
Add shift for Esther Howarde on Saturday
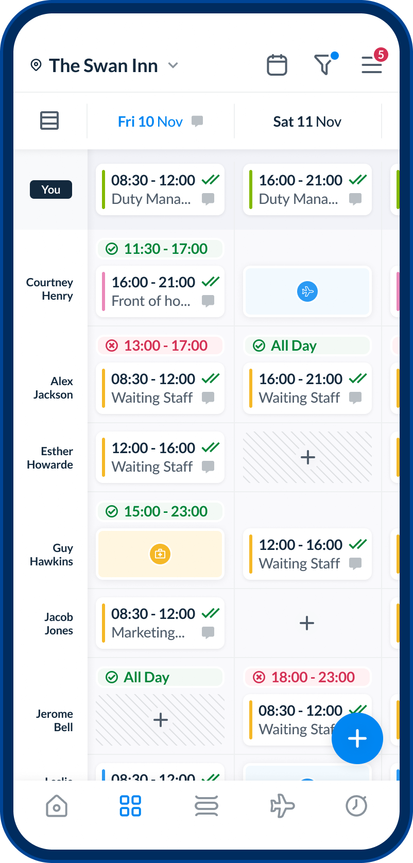click(x=307, y=457)
